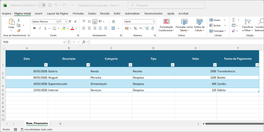Open fill color dropdown arrow
Image resolution: width=264 pixels, height=132 pixels.
tap(68, 28)
